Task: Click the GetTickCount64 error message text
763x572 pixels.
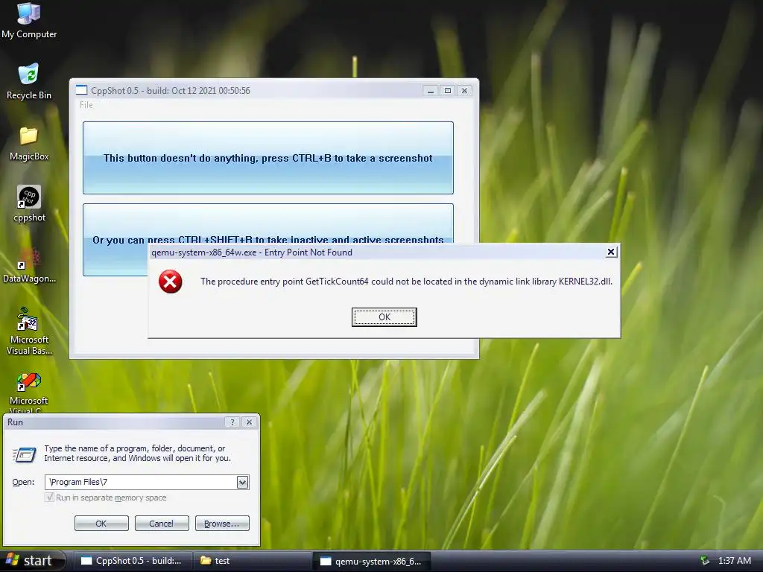Action: [406, 282]
